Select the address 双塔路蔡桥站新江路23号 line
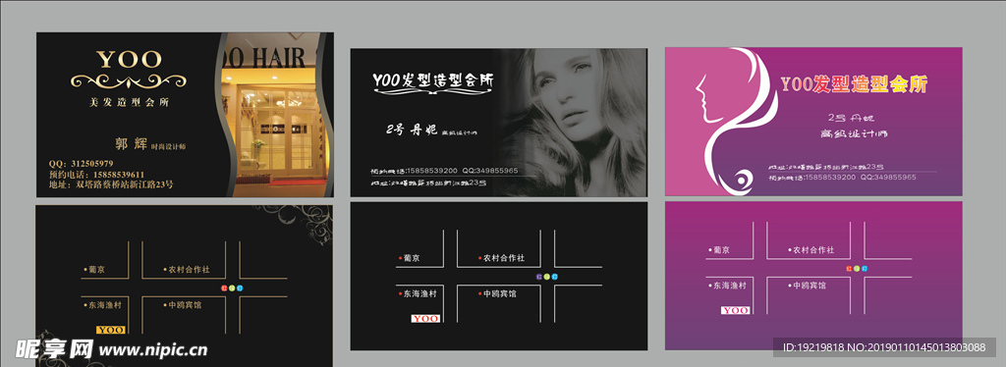The width and height of the screenshot is (1006, 367). (x=111, y=184)
